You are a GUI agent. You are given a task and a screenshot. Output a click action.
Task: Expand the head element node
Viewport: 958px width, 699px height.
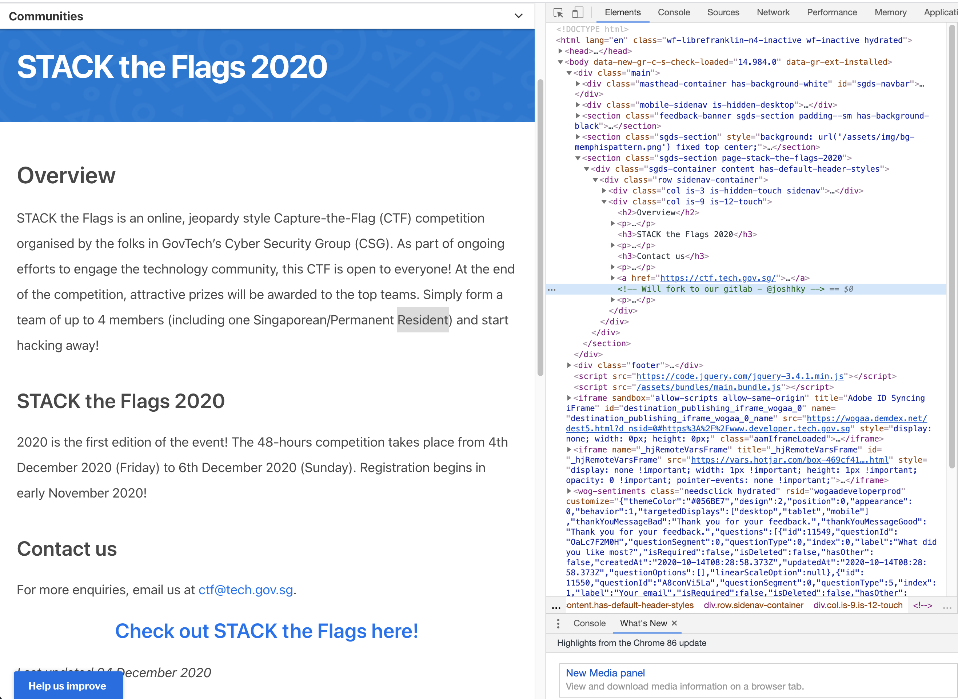(x=560, y=51)
